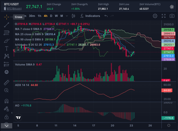Expand cursor tool options arrow

click(x=11, y=17)
